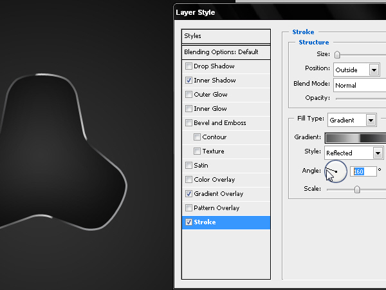This screenshot has height=290, width=386.
Task: Enable the Outer Glow checkbox
Action: pyautogui.click(x=188, y=95)
